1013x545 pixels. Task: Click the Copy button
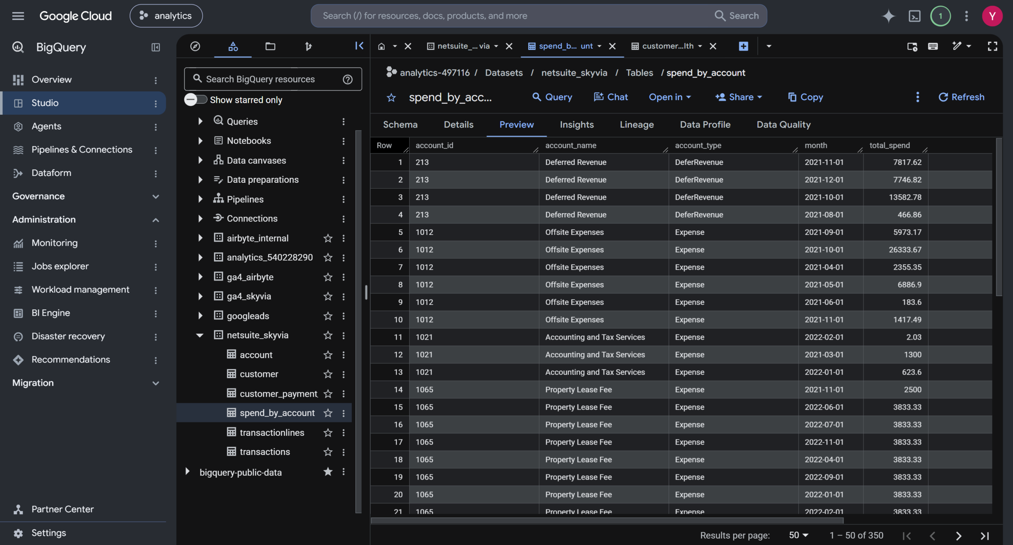point(805,97)
